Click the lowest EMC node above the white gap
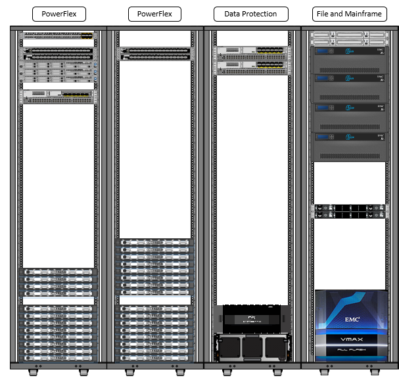Screen dimensions: 399x382 point(349,146)
